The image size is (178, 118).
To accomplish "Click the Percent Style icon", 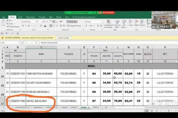I will pos(91,26).
